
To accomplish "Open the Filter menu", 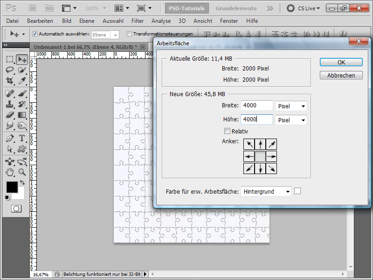I will 138,21.
